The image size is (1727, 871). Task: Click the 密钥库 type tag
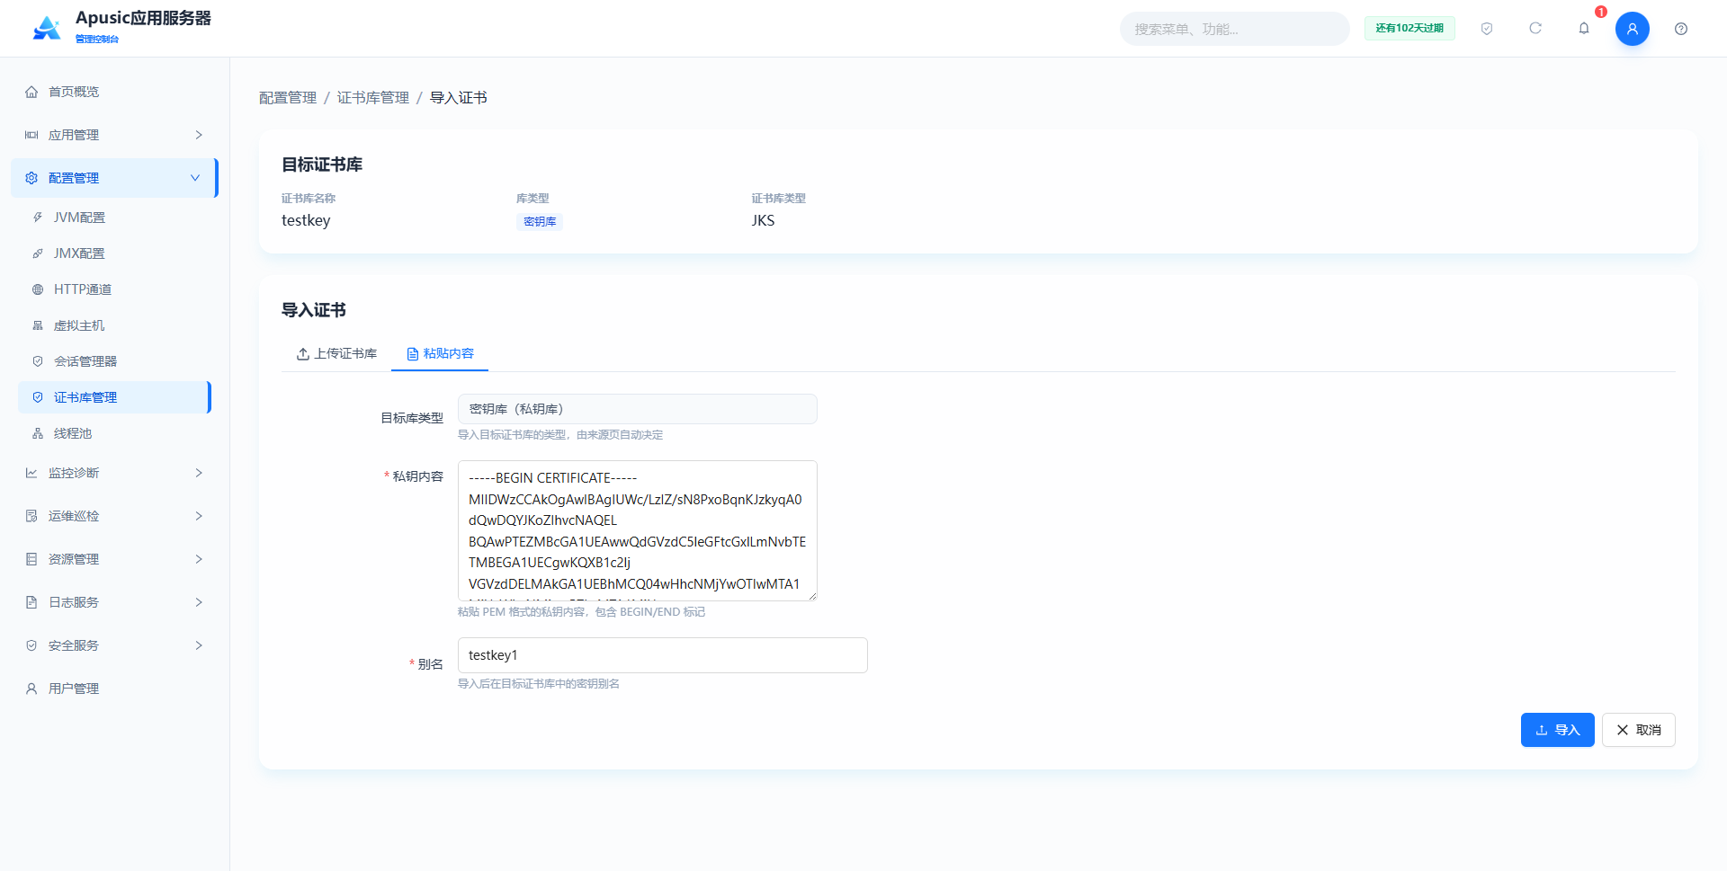click(x=540, y=221)
